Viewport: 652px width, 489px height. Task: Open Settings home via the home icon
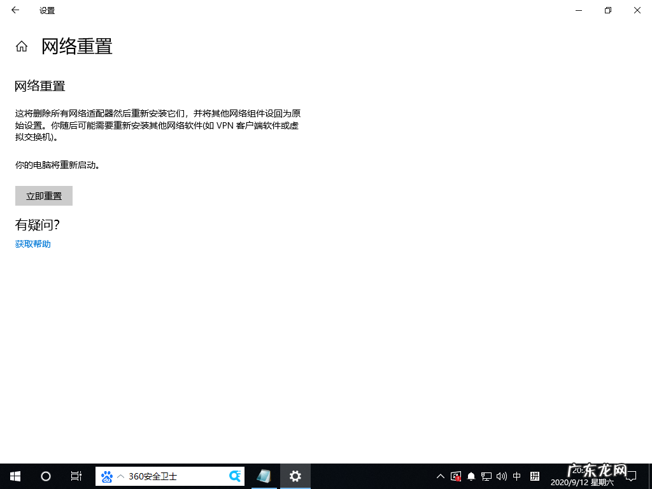click(21, 46)
